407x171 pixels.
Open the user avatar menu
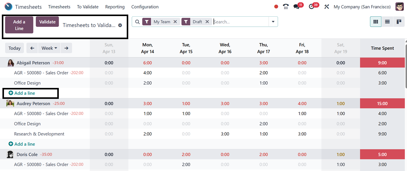[399, 7]
